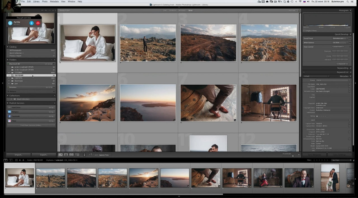Open the Metadata menu
The width and height of the screenshot is (358, 198).
(54, 1)
